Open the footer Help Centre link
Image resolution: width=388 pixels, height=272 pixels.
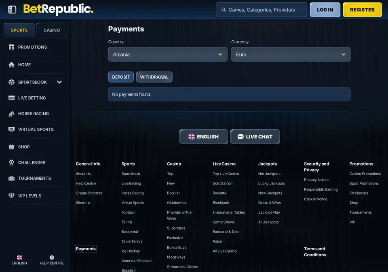click(86, 183)
